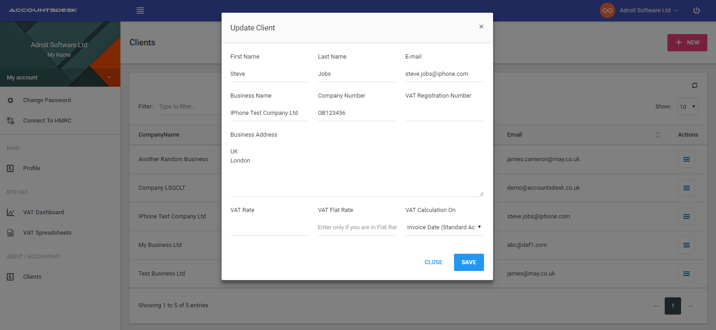Image resolution: width=716 pixels, height=330 pixels.
Task: Click the Email column sort icon
Action: (657, 135)
